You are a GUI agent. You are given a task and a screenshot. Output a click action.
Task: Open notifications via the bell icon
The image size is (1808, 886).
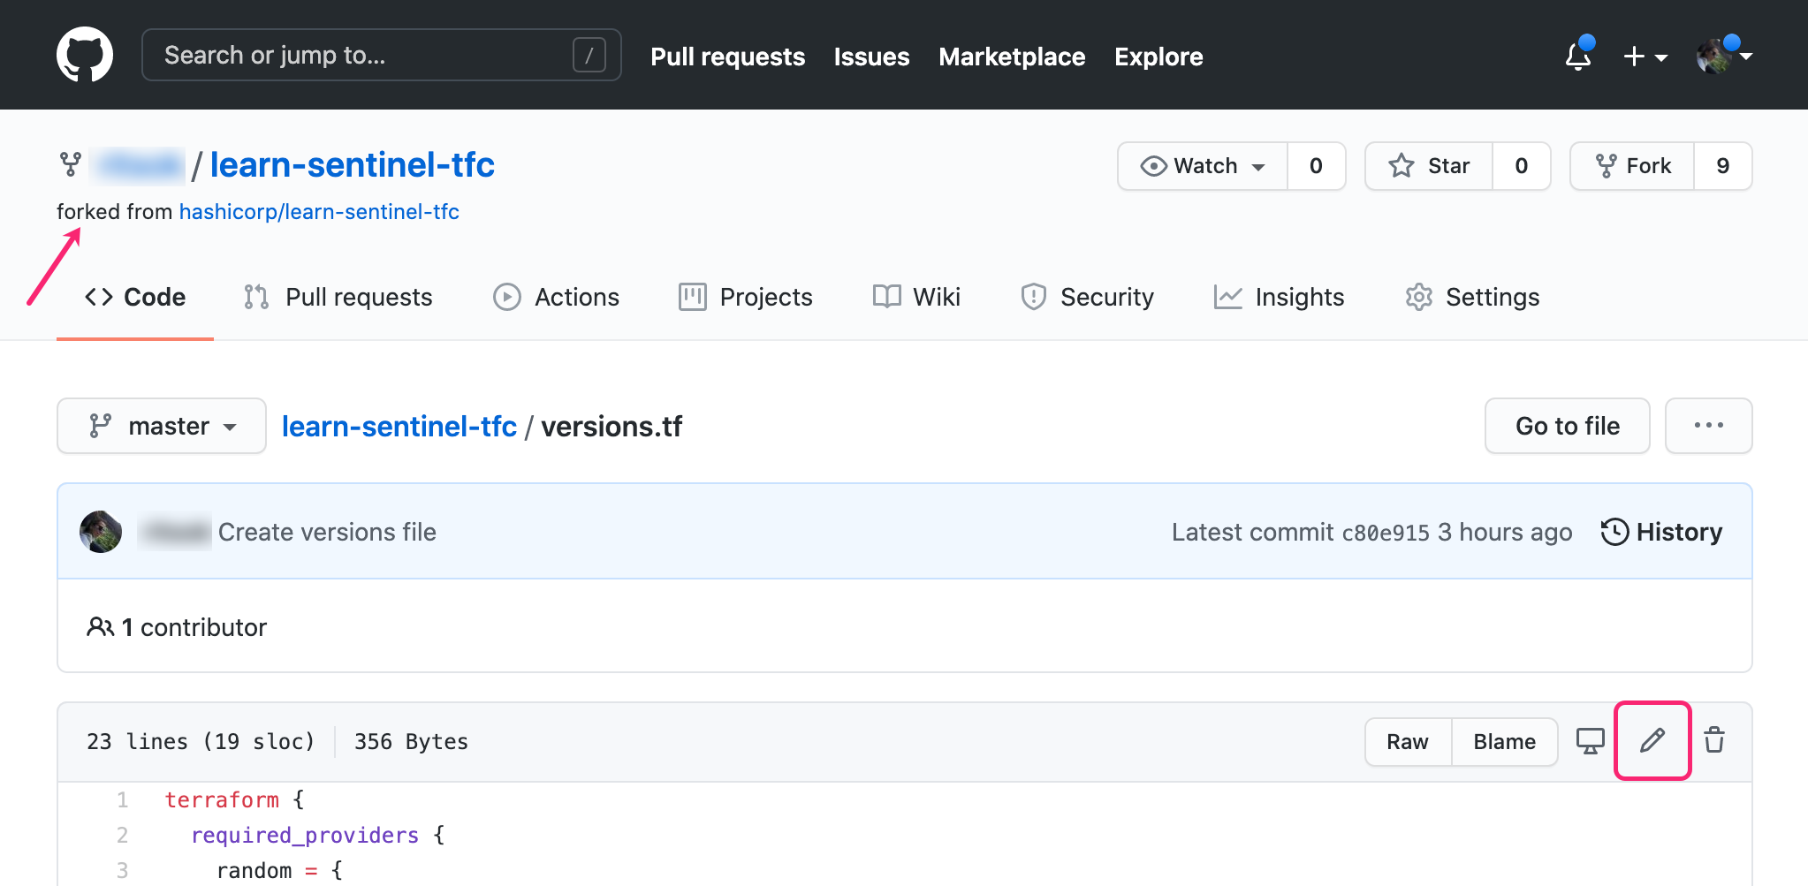click(x=1578, y=56)
